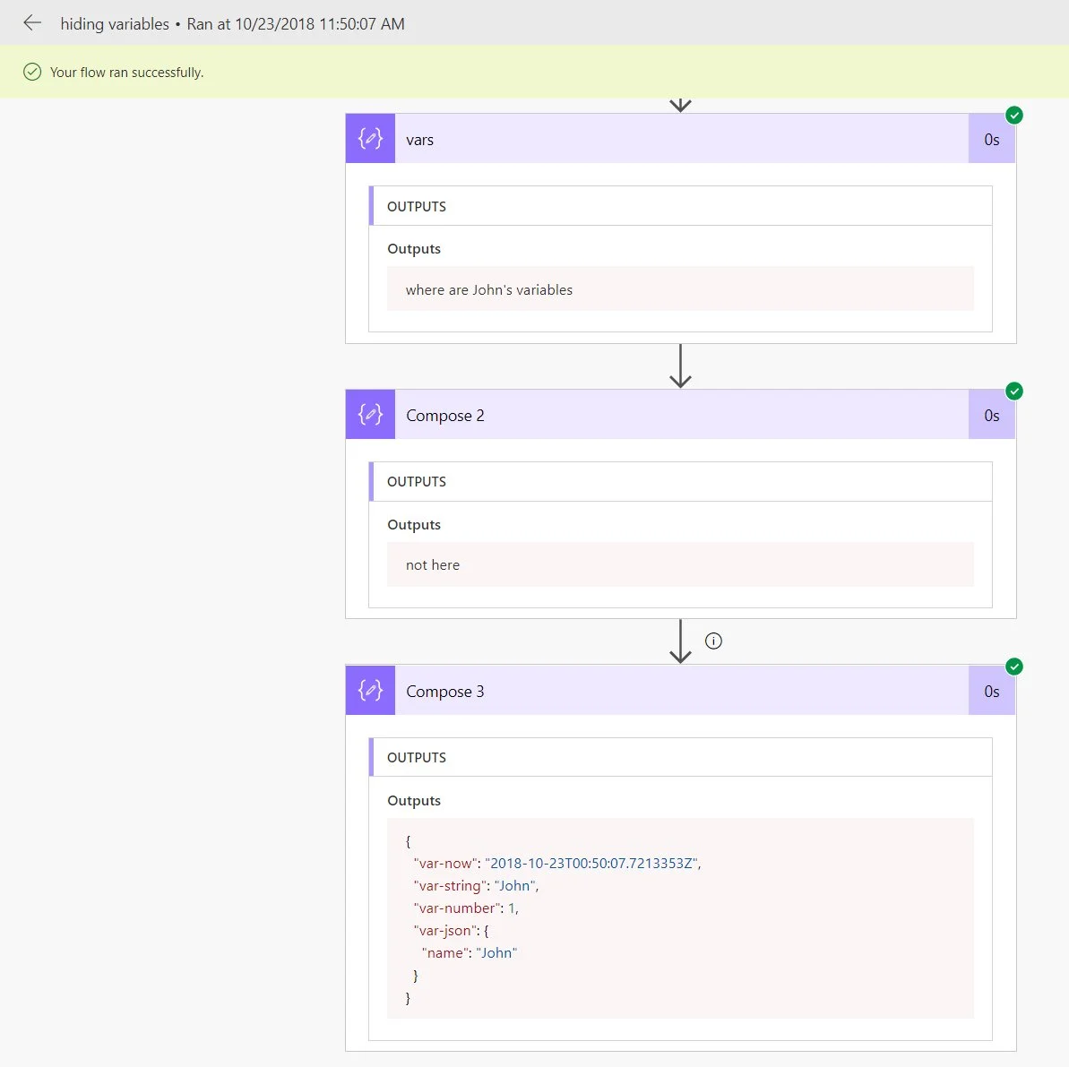Click the var-now timestamp value in JSON
This screenshot has width=1069, height=1067.
(591, 864)
